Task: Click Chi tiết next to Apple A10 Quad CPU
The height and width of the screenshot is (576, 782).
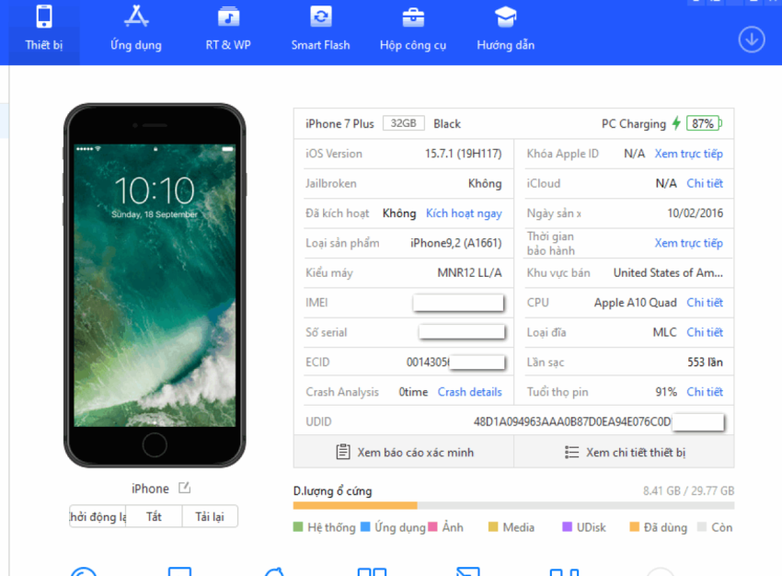Action: (705, 303)
